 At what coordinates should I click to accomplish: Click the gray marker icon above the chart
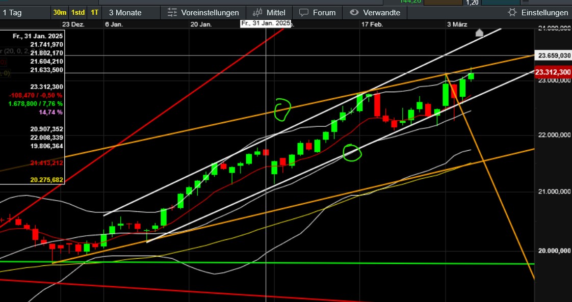click(479, 33)
